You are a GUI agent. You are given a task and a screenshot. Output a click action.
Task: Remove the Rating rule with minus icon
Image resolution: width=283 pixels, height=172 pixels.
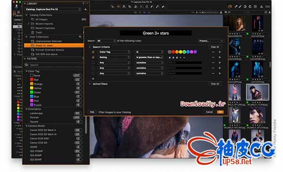pos(213,57)
